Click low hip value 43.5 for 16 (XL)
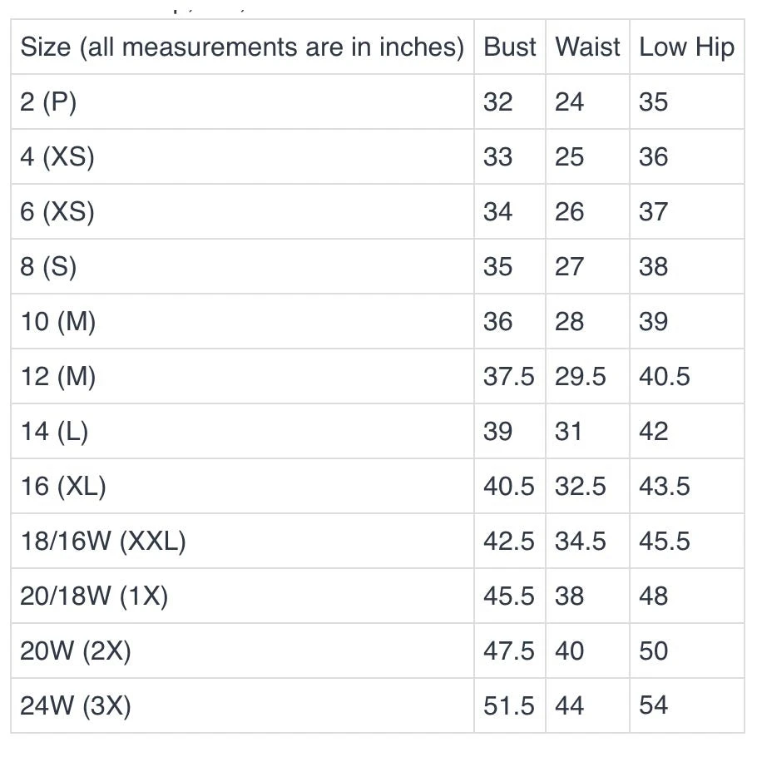Image resolution: width=757 pixels, height=757 pixels. tap(664, 487)
